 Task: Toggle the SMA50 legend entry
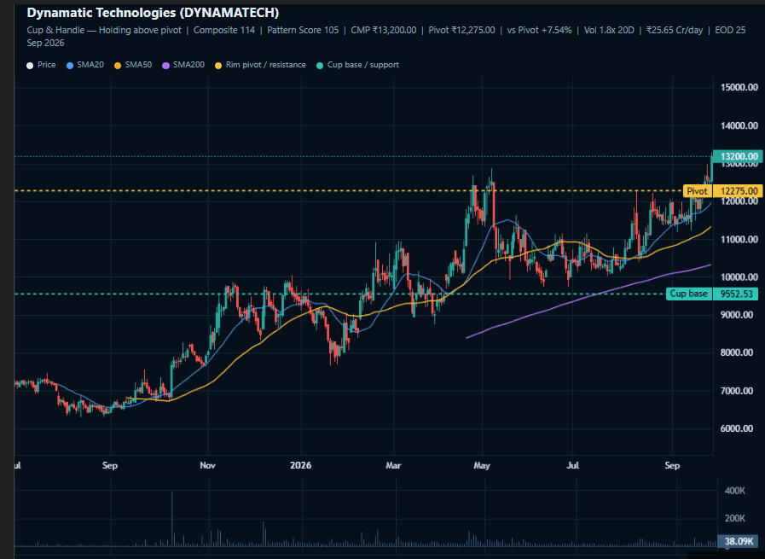tap(133, 65)
